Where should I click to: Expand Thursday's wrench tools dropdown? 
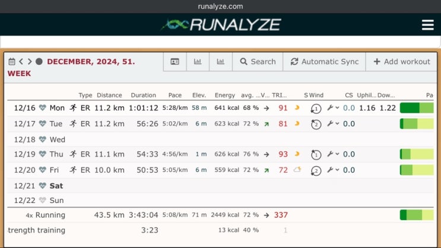[333, 154]
